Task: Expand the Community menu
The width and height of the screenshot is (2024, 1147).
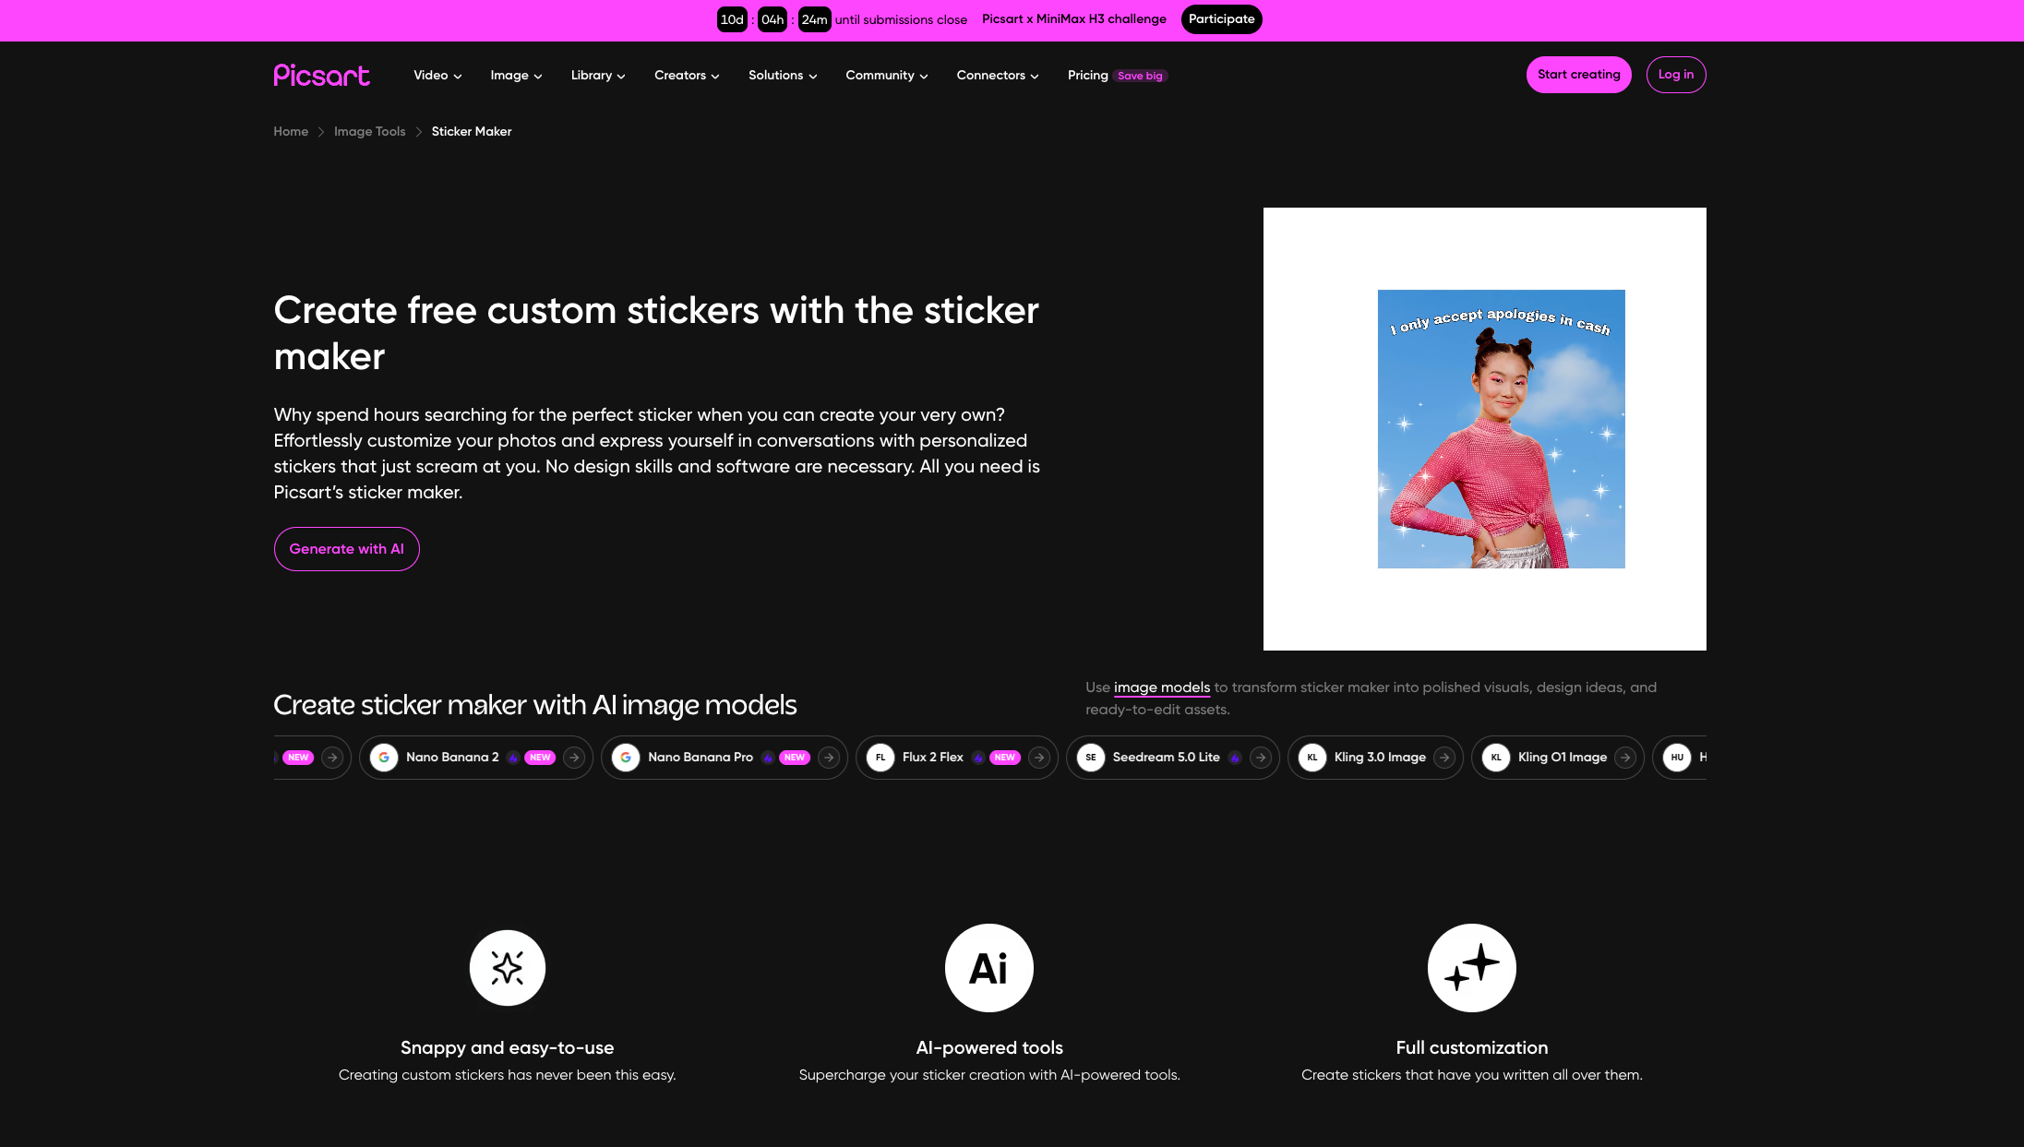Action: point(887,76)
